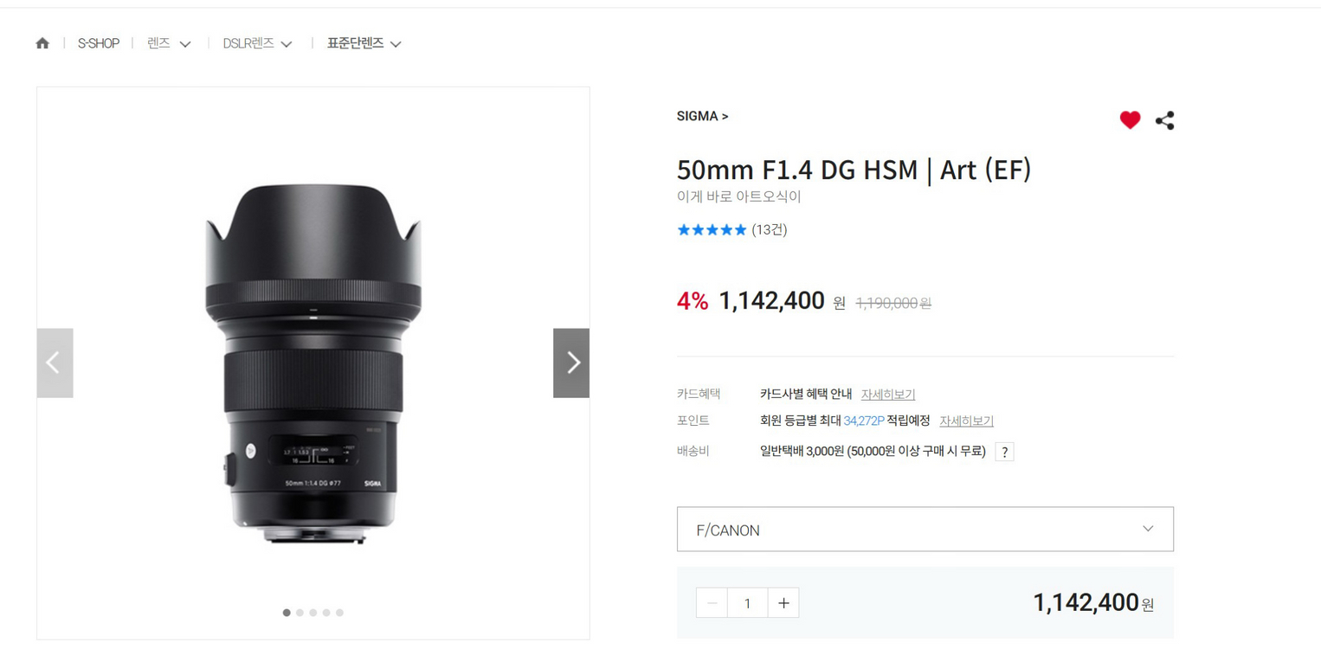Open 자세히보기 for card benefits

point(887,393)
